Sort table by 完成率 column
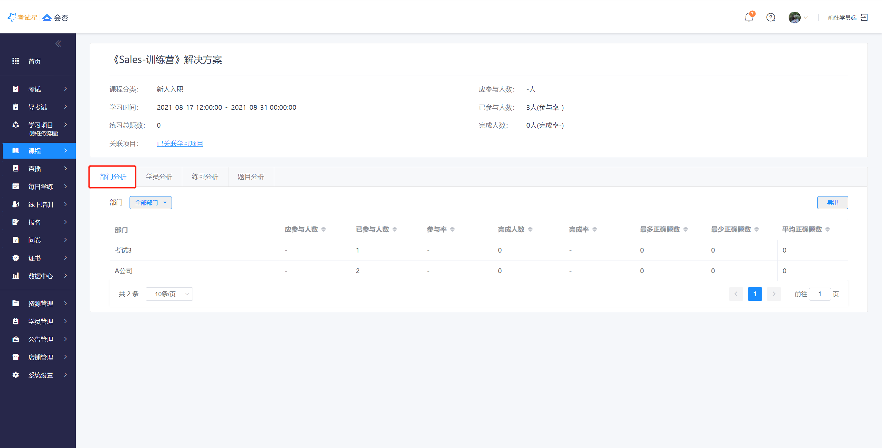882x448 pixels. (594, 229)
